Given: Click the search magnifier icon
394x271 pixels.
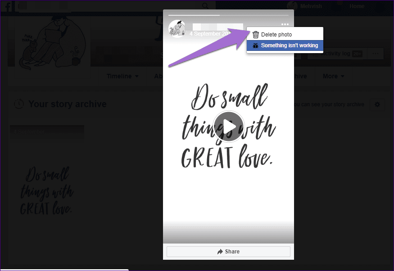Looking at the screenshot, I should coord(205,6).
